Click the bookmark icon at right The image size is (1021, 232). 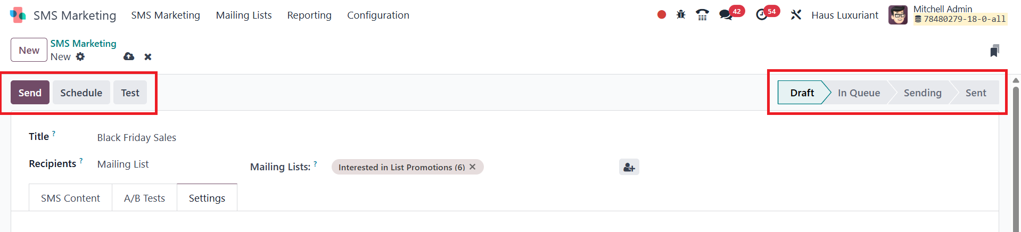tap(994, 51)
